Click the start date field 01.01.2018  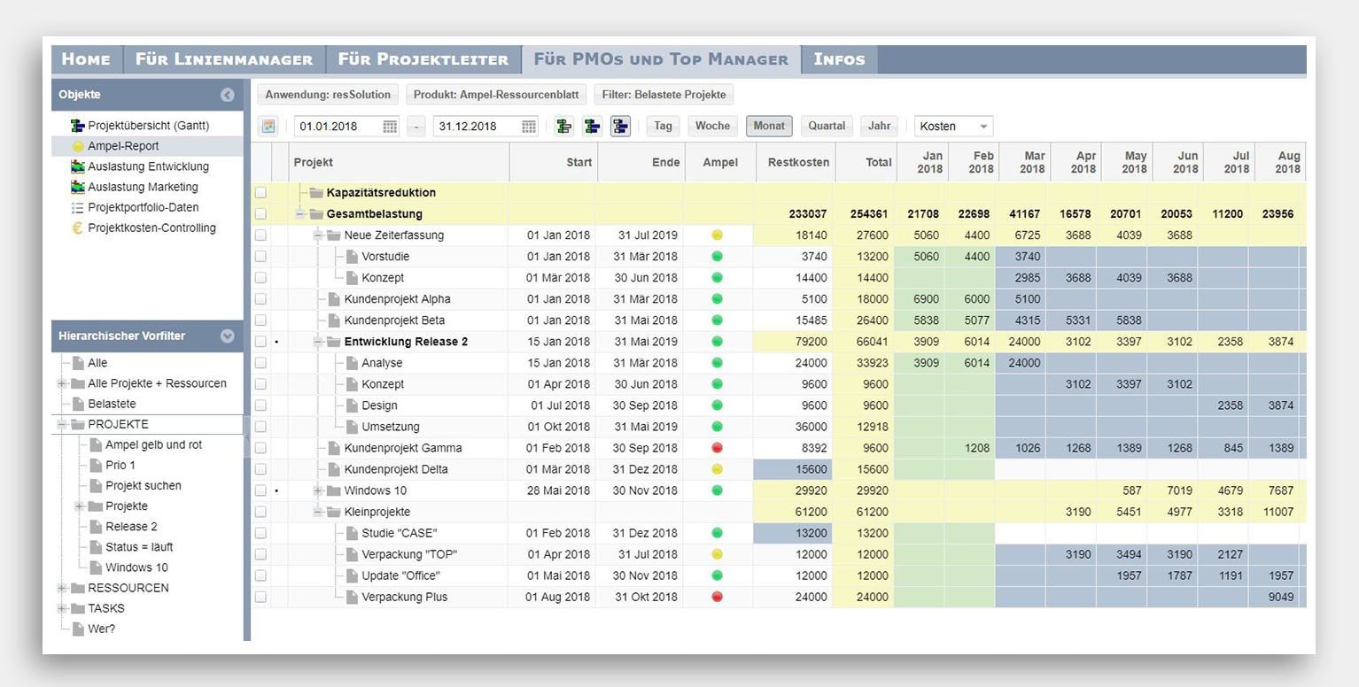coord(338,127)
